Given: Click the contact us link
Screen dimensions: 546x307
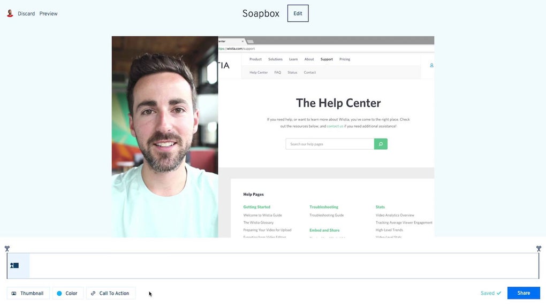Looking at the screenshot, I should (x=335, y=126).
